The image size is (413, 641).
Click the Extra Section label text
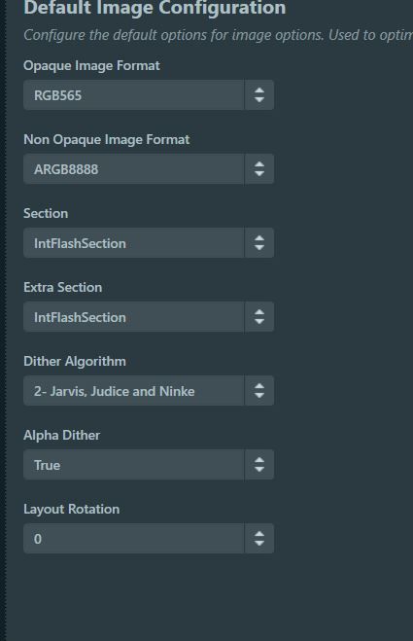pos(62,287)
